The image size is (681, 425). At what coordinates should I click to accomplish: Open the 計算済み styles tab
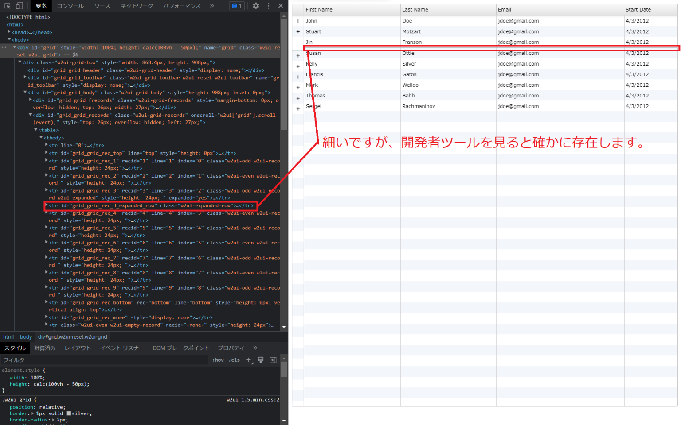coord(45,348)
